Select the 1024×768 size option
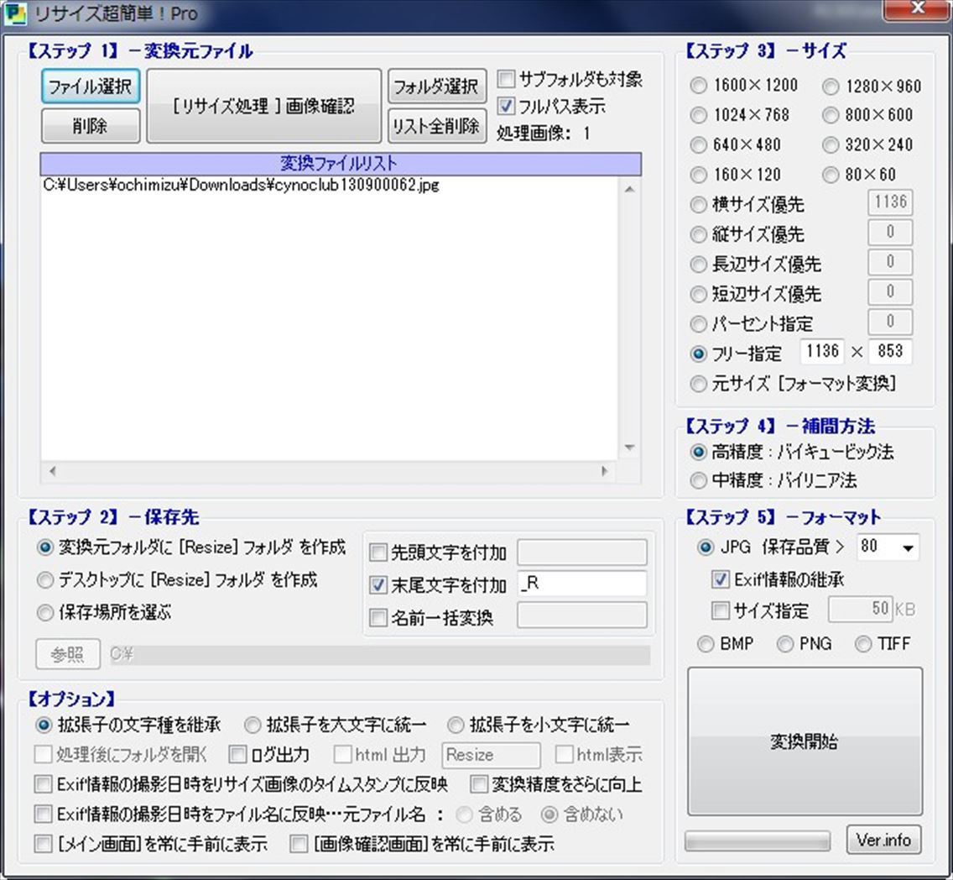 [699, 115]
